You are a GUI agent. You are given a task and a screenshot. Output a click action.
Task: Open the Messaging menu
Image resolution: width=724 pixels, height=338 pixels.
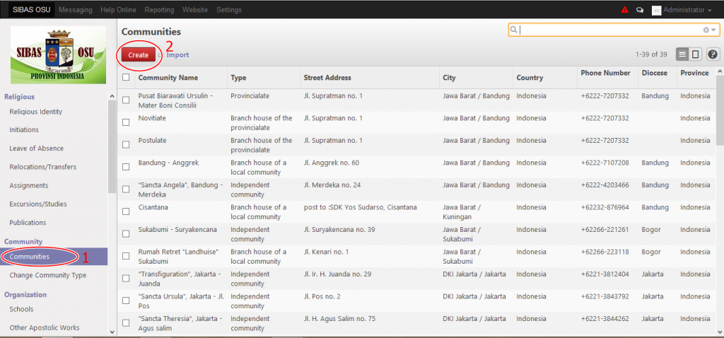coord(76,10)
